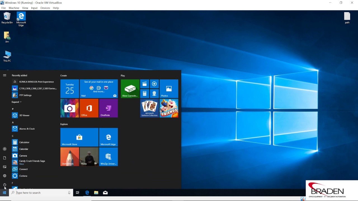Open C759_C658_C368_C287_C3851Series entry

(x=34, y=88)
